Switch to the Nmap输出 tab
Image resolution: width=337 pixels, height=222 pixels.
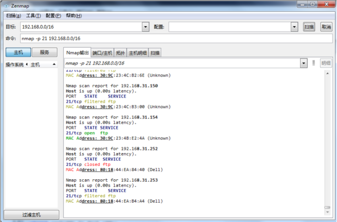(77, 52)
